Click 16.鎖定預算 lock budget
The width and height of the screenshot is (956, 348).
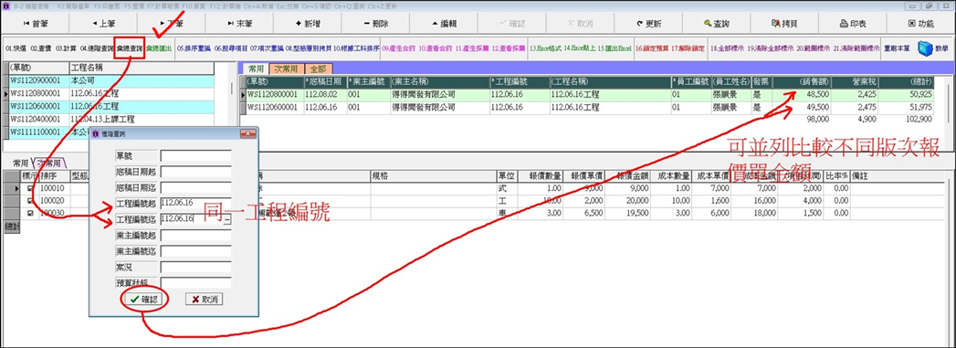tap(652, 48)
